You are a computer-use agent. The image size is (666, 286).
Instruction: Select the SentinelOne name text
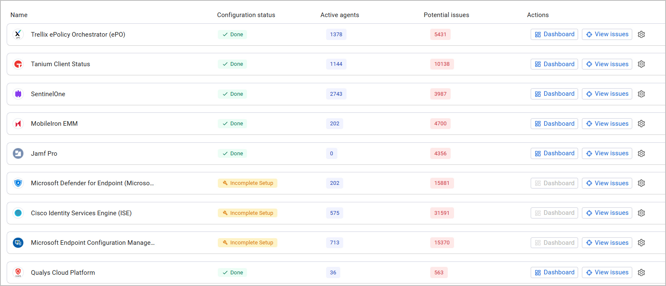pos(48,94)
